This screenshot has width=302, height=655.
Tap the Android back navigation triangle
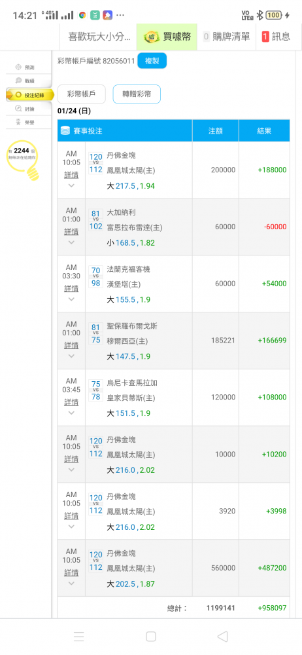pos(222,636)
